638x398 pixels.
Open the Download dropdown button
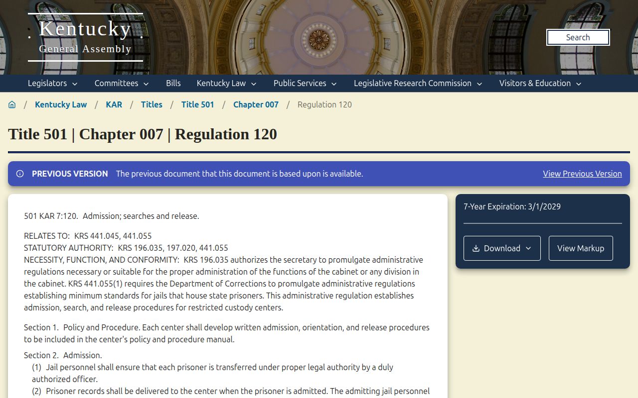click(x=502, y=248)
